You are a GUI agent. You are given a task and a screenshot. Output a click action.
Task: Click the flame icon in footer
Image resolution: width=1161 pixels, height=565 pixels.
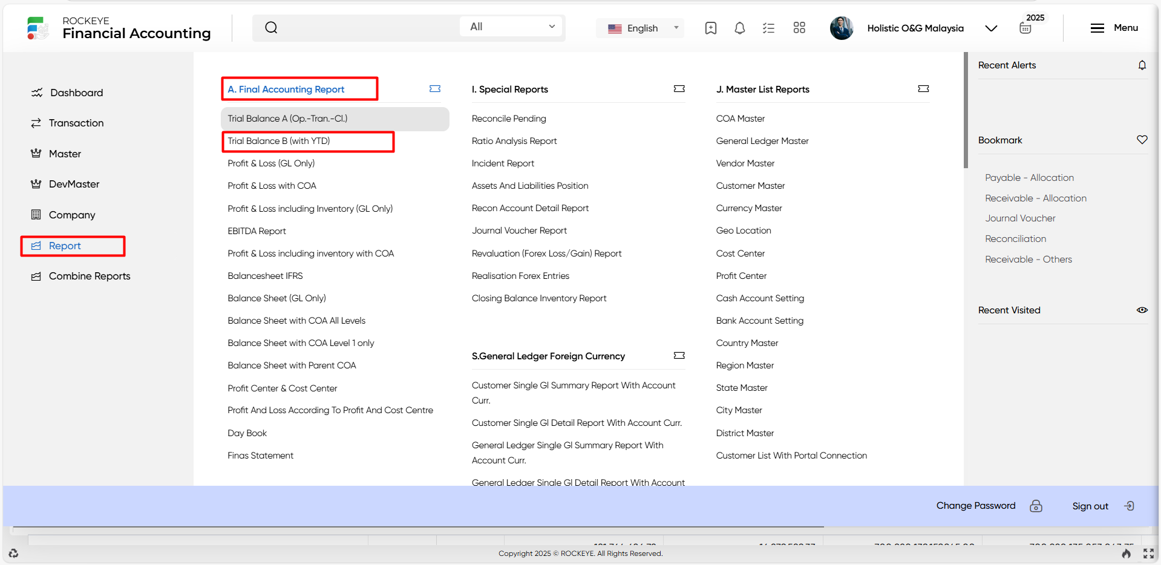coord(1126,554)
